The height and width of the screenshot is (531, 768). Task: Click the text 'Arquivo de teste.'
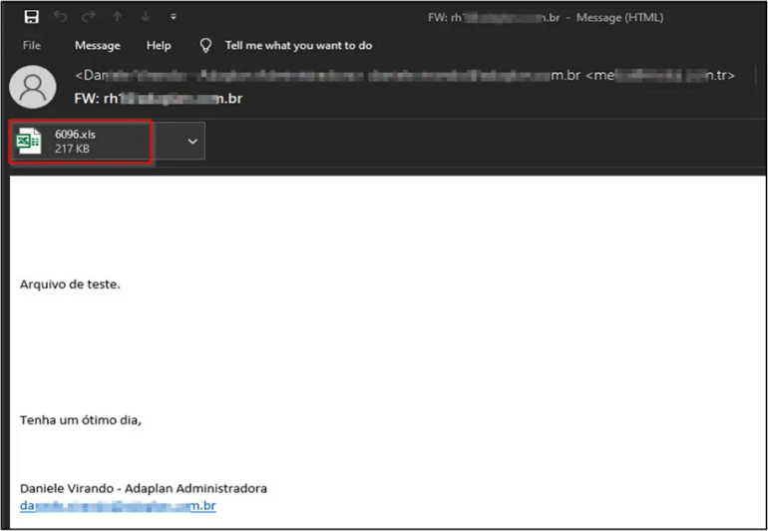[70, 284]
